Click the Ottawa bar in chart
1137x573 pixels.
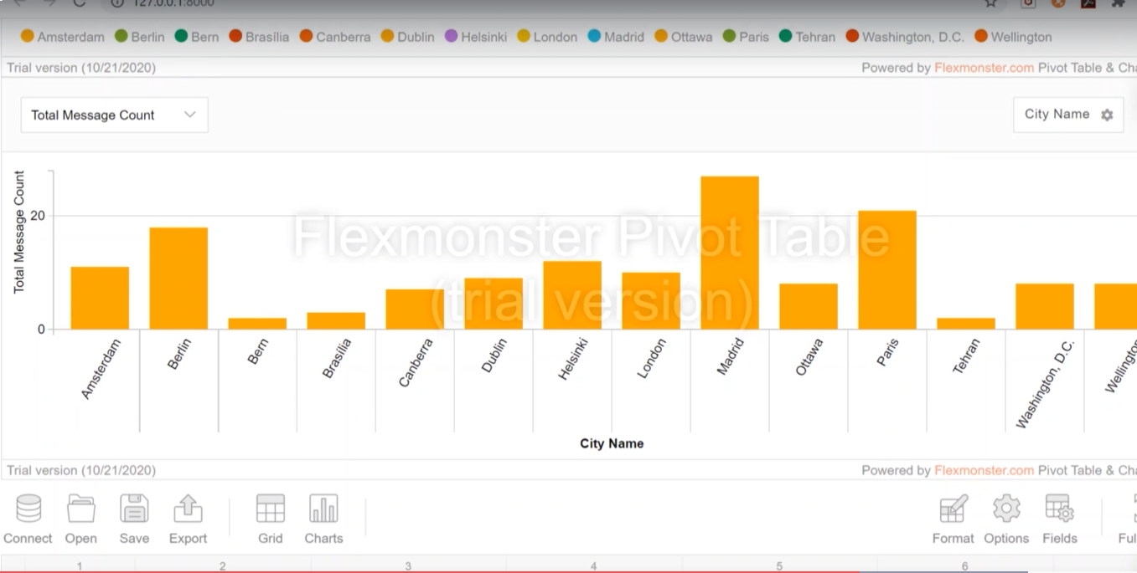(x=809, y=306)
